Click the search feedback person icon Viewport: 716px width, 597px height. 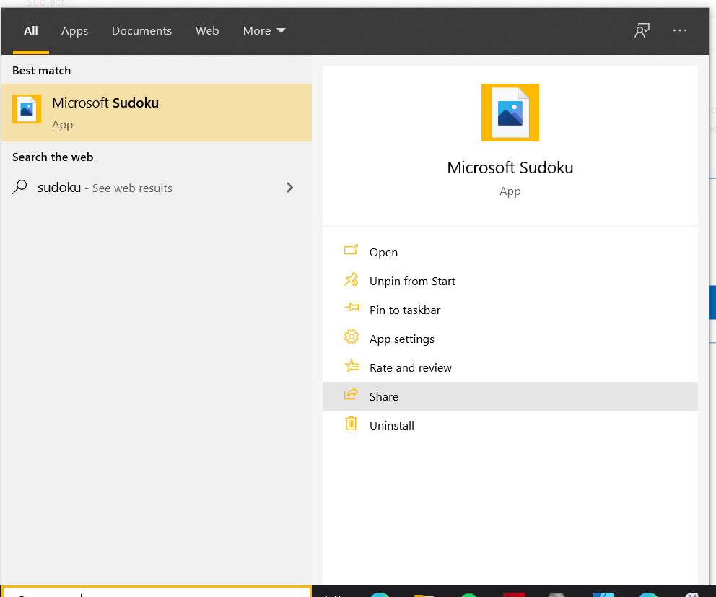click(x=642, y=30)
